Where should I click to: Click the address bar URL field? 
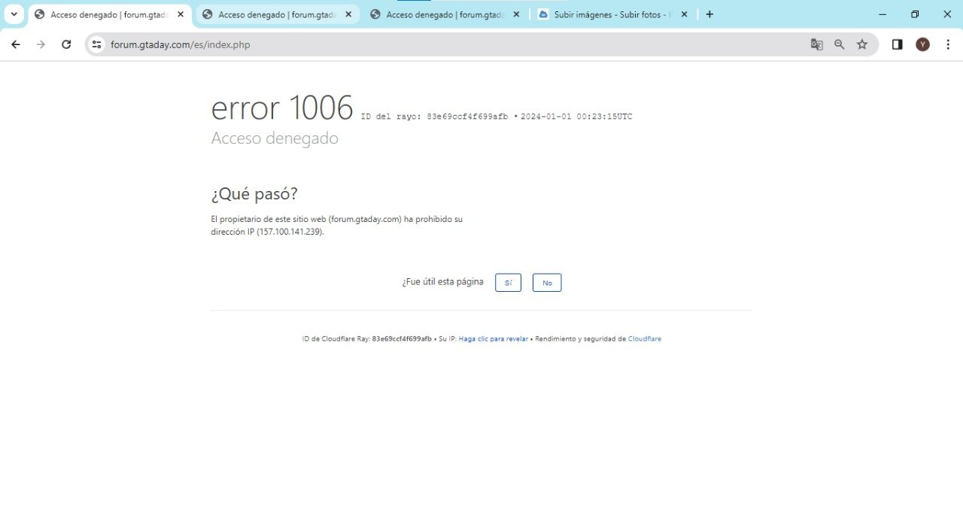tap(451, 44)
